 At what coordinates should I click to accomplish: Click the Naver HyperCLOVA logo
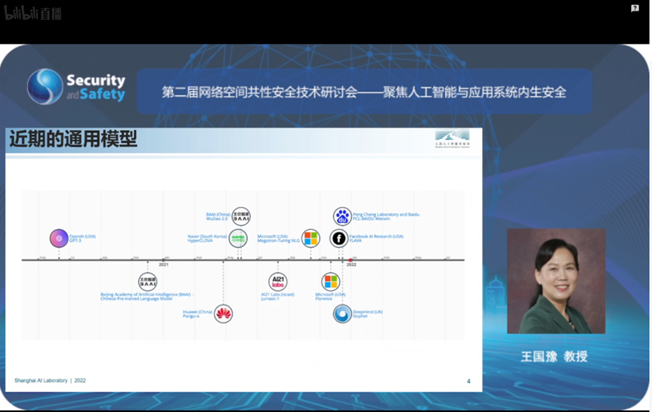point(238,238)
